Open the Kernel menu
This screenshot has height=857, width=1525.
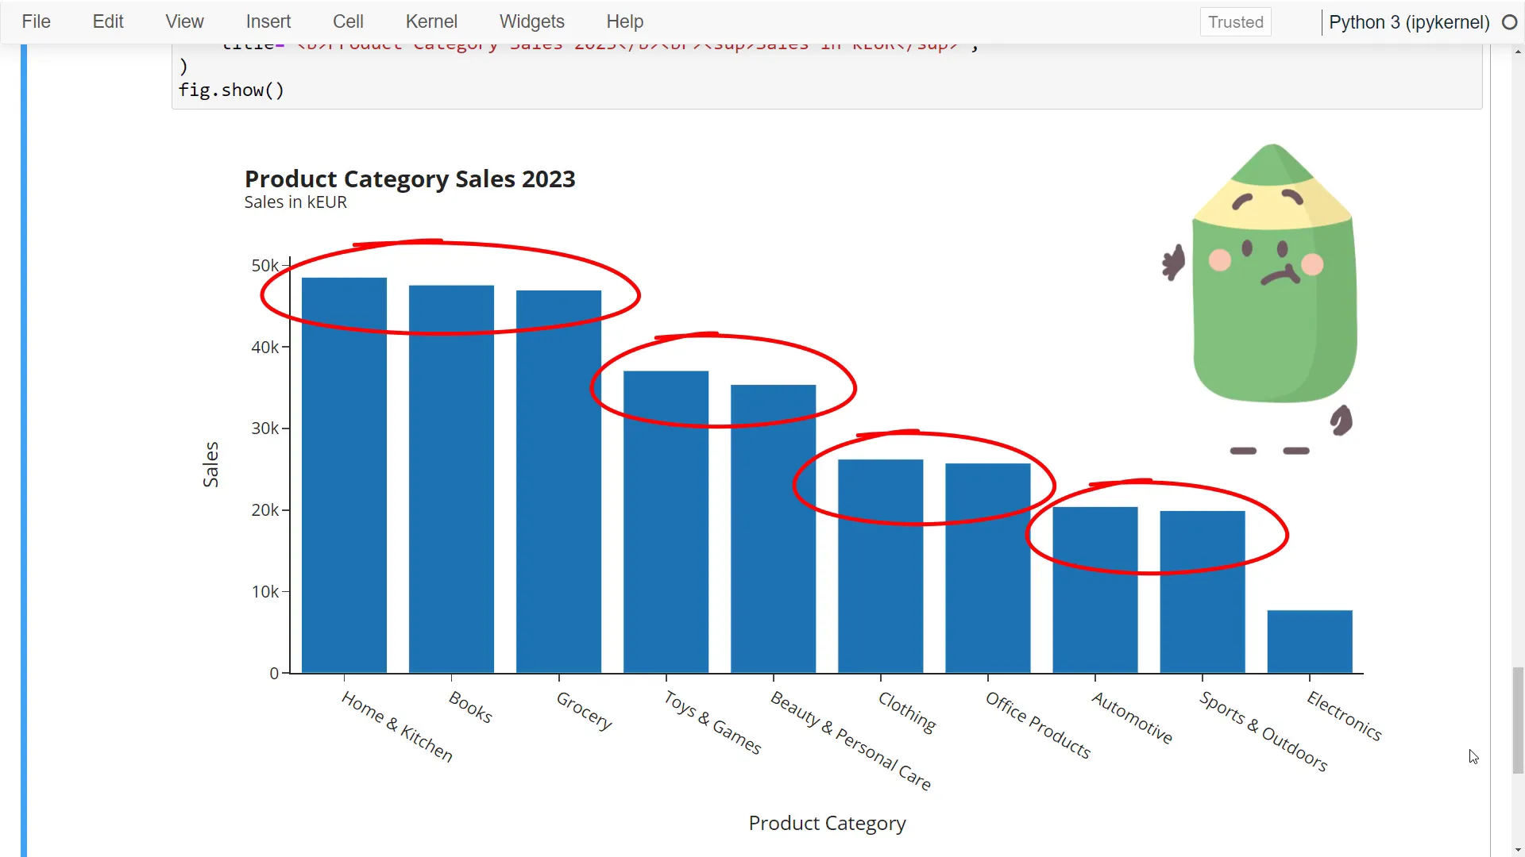tap(431, 21)
